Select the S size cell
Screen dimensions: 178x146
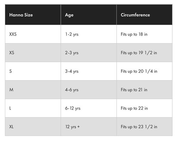tap(33, 71)
